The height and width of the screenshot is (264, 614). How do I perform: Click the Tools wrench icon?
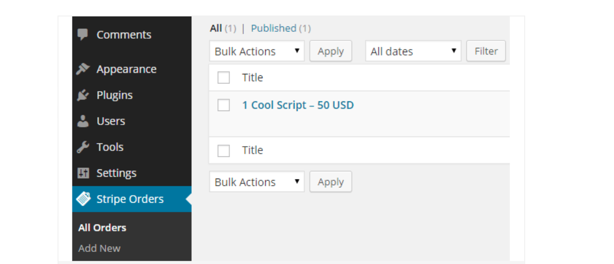click(x=83, y=147)
